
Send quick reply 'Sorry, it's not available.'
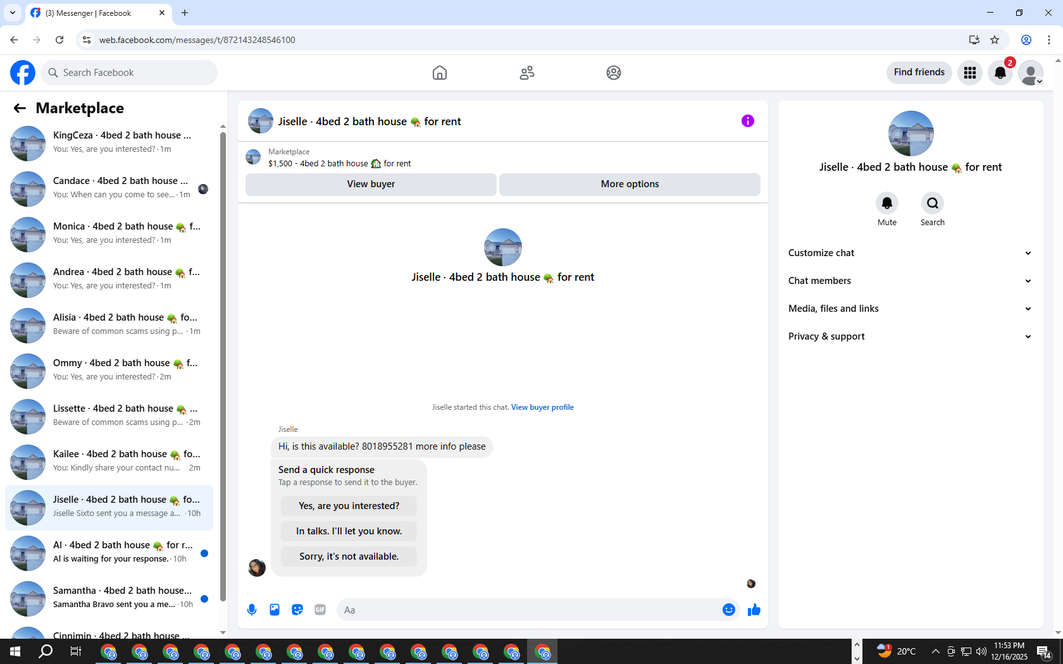click(x=349, y=556)
